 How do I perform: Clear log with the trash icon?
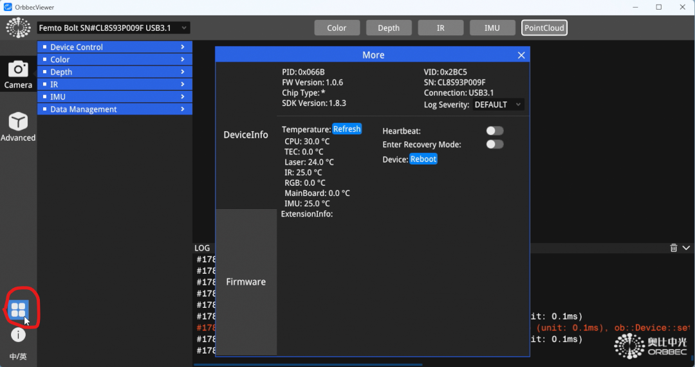click(674, 248)
